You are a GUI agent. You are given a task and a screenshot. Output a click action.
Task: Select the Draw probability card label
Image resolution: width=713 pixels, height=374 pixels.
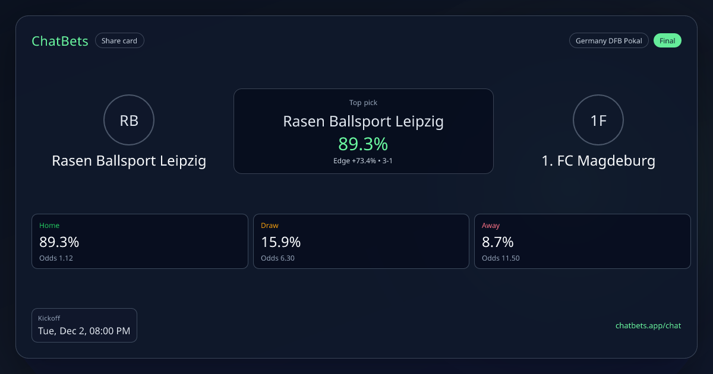[270, 226]
